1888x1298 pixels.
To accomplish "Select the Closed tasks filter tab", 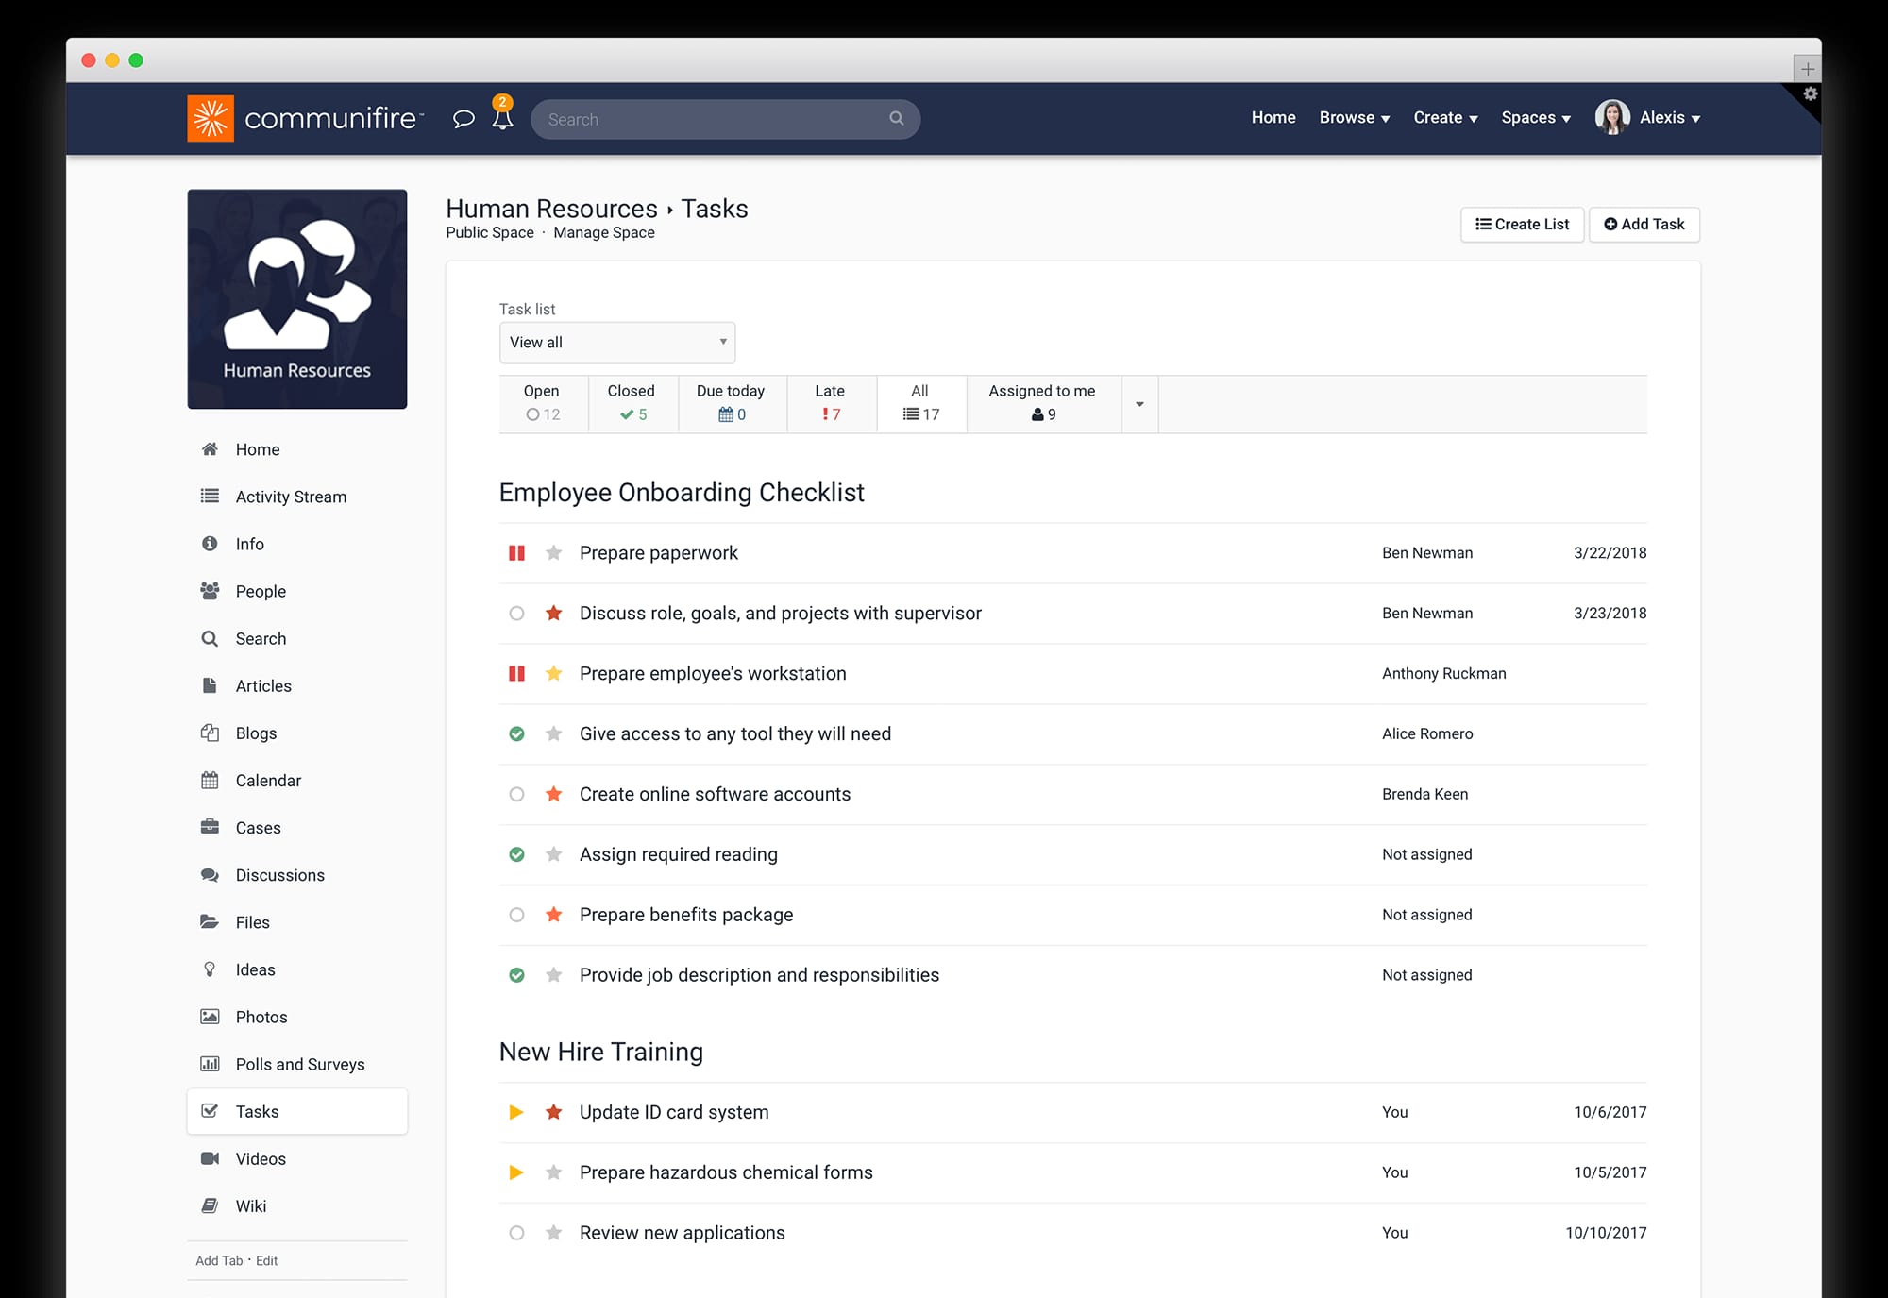I will 632,404.
